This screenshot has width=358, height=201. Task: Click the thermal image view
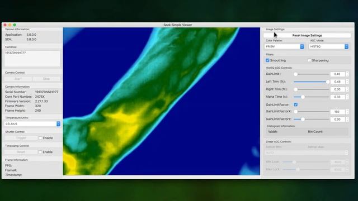(x=162, y=101)
